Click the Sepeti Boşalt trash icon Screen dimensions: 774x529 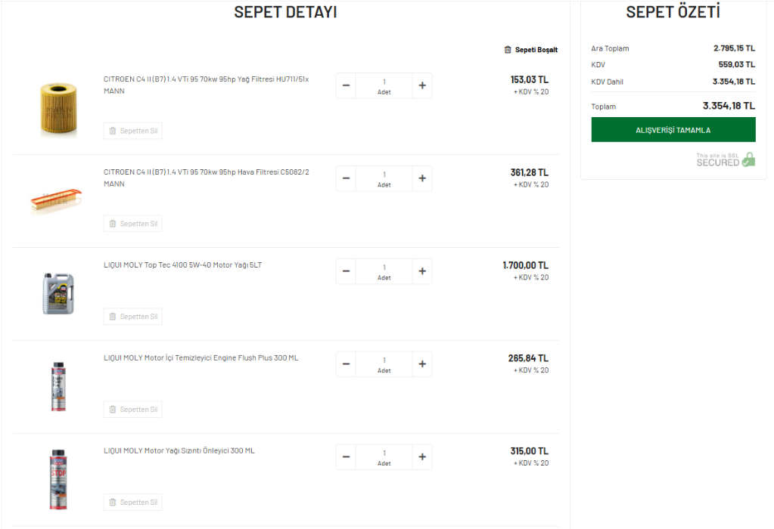coord(508,50)
